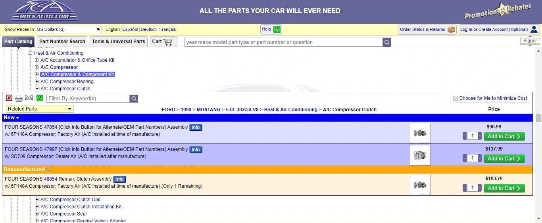Open the currency US Dollars dropdown
This screenshot has height=223, width=542.
coord(69,29)
